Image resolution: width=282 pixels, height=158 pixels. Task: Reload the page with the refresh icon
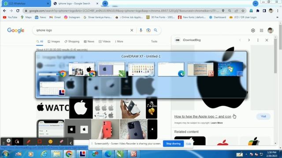coord(18,11)
